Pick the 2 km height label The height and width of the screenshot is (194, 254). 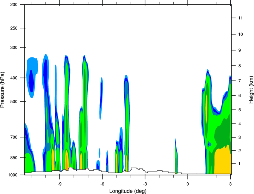(x=240, y=151)
